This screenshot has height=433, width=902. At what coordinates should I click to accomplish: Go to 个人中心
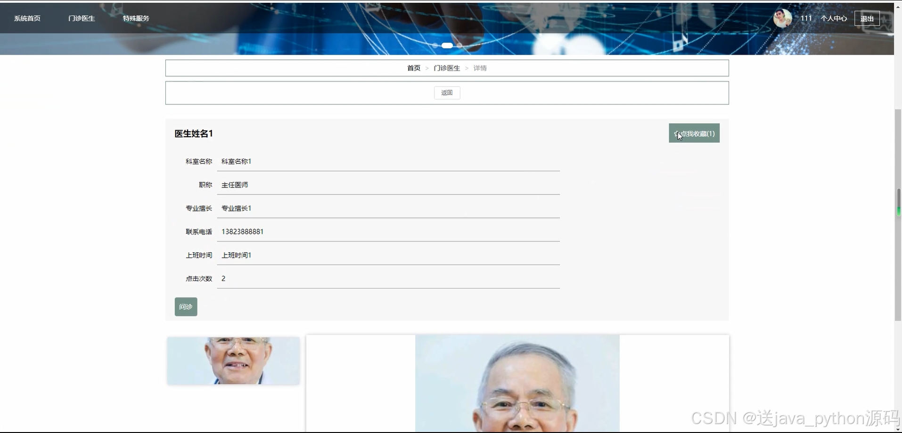[x=834, y=18]
